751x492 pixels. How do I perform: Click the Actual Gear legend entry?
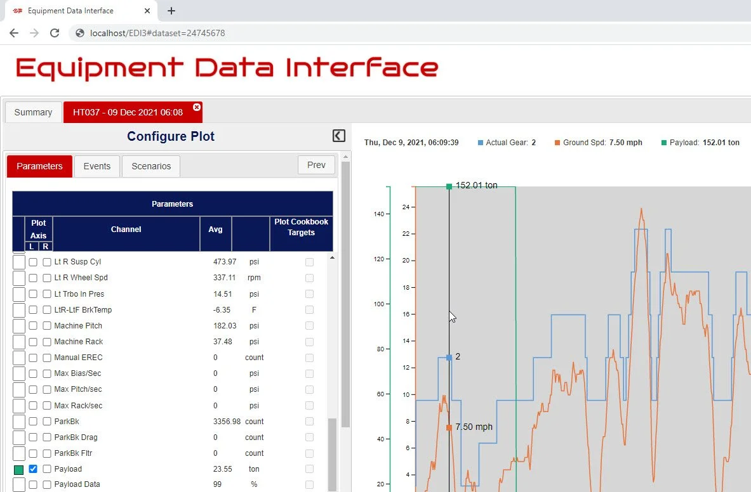[507, 143]
